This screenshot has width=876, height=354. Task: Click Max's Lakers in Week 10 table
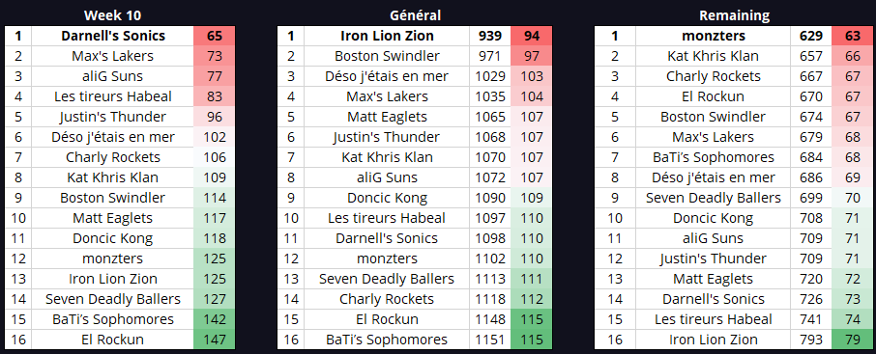pyautogui.click(x=113, y=56)
